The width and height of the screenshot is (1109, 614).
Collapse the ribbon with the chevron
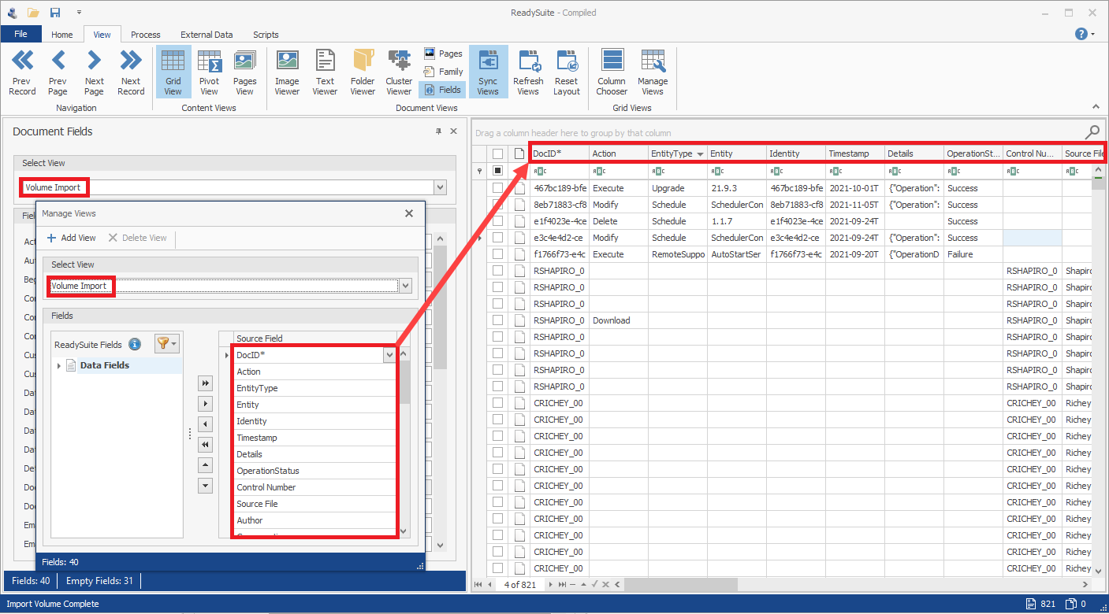(1096, 107)
